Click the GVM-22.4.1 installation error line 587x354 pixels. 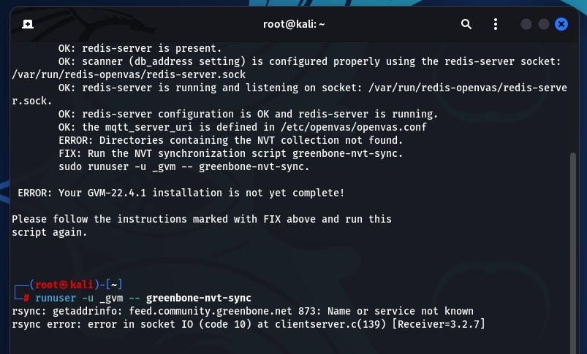tap(181, 193)
